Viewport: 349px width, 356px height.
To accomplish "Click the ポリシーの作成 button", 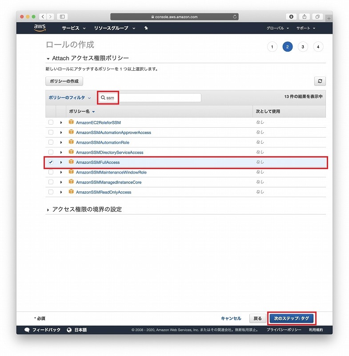I will tap(64, 81).
